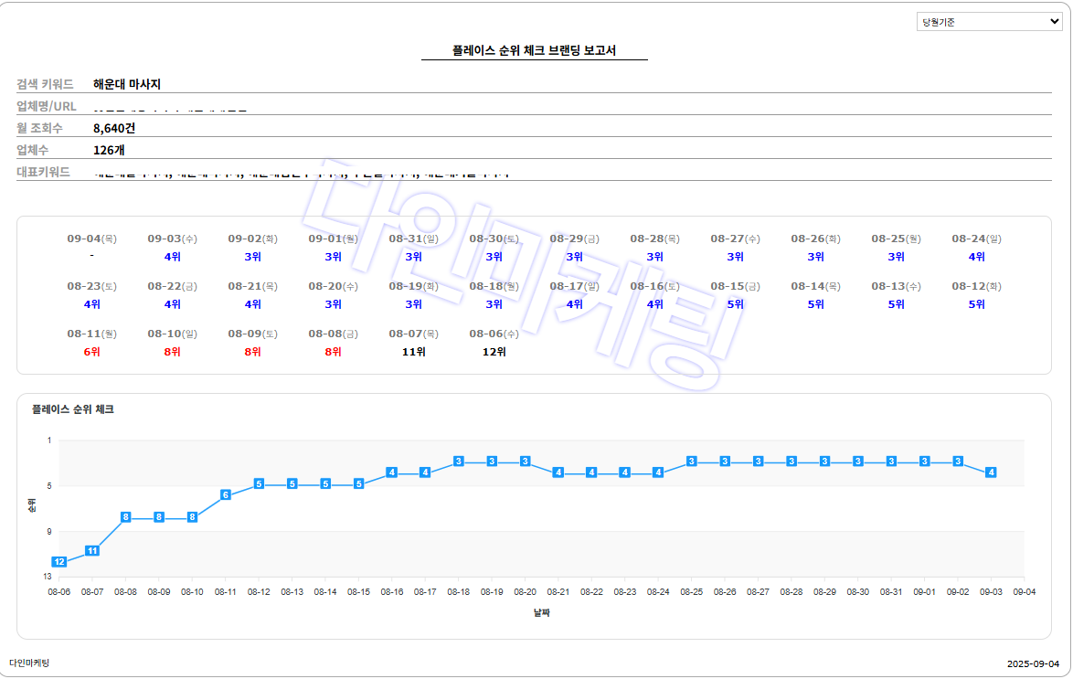Click the rank 12 point on the chart
The width and height of the screenshot is (1073, 679).
pyautogui.click(x=59, y=562)
